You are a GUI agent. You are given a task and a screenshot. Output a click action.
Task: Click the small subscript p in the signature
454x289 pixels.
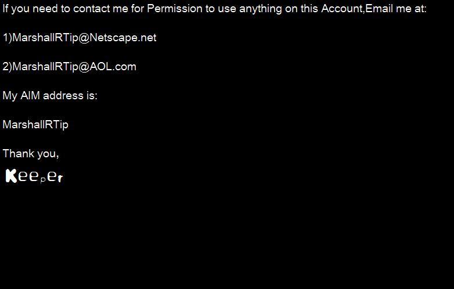pos(43,179)
